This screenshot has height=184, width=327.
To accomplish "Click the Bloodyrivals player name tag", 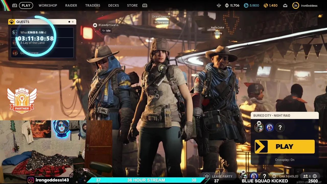I will click(108, 25).
